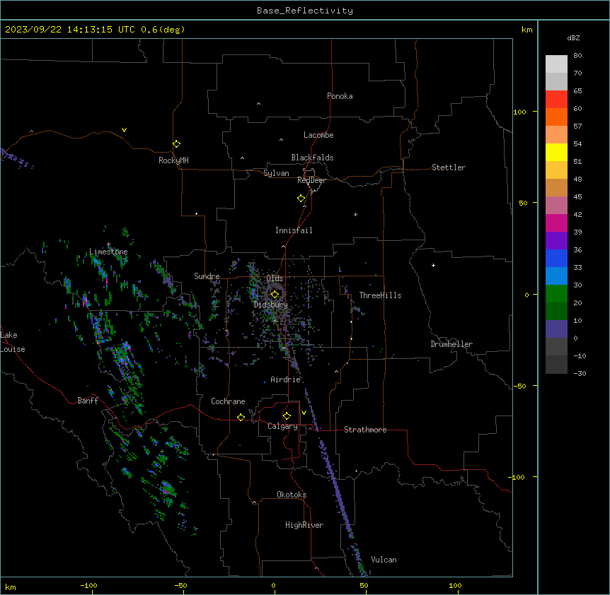Image resolution: width=610 pixels, height=595 pixels.
Task: Select the gray 65-70 dBZ swatch
Action: [556, 81]
